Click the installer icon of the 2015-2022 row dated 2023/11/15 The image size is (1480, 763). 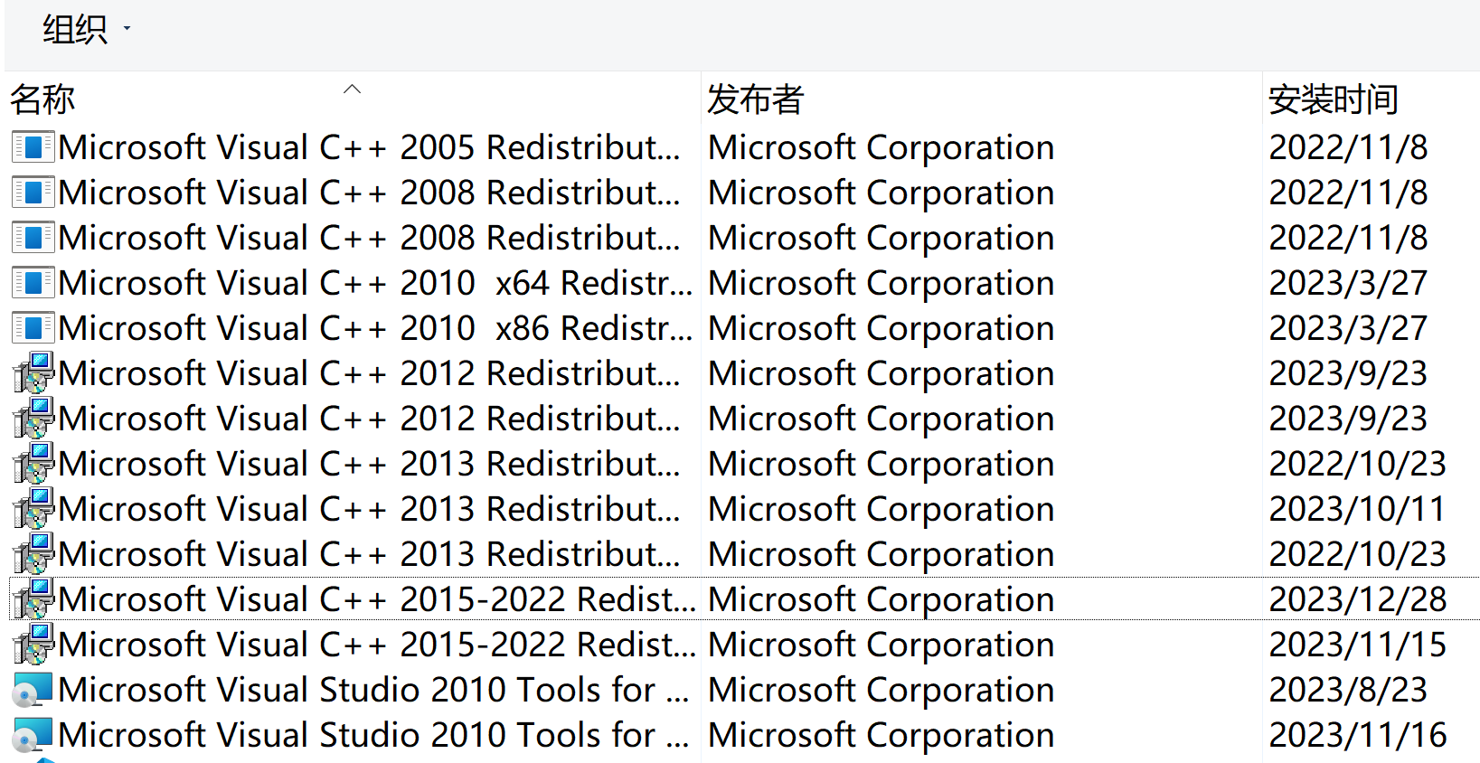33,644
